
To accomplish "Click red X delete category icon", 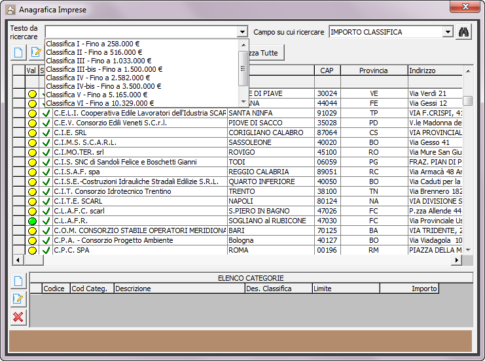I will pyautogui.click(x=18, y=317).
